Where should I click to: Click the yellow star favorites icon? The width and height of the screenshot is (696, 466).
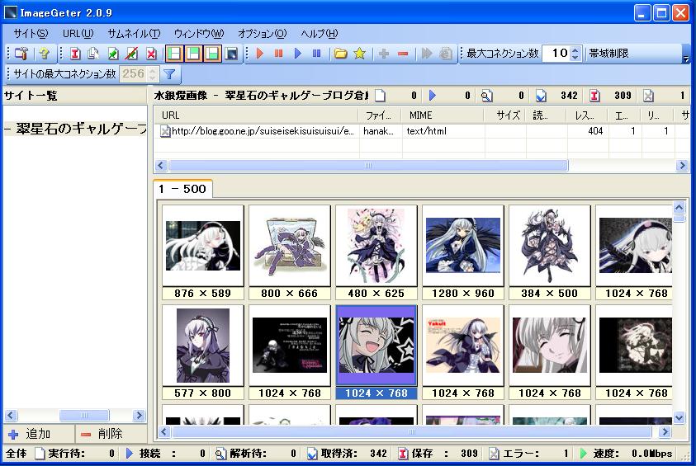(x=359, y=54)
